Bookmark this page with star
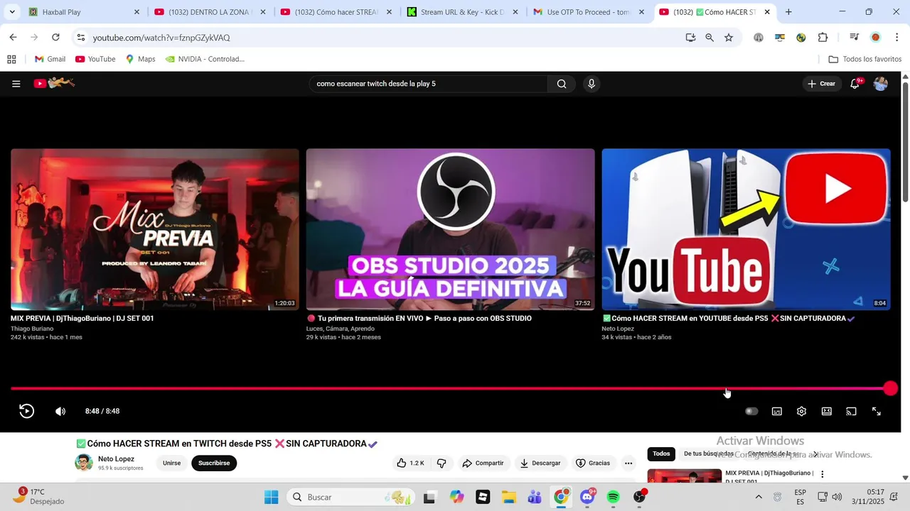910x511 pixels. click(729, 38)
